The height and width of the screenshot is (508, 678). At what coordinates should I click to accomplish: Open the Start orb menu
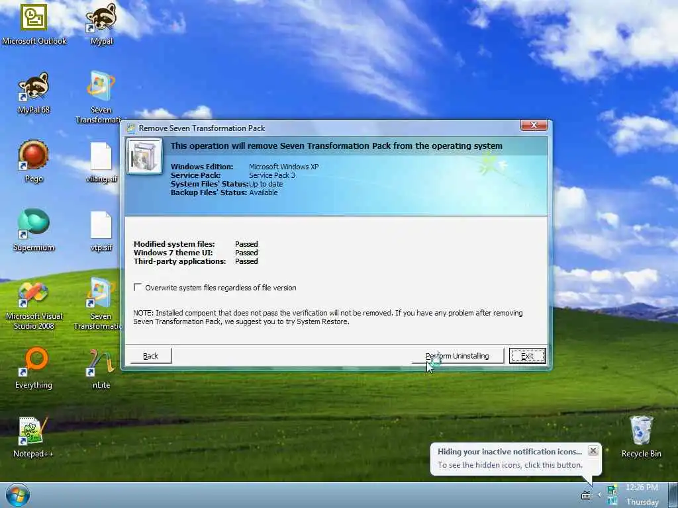[x=18, y=495]
